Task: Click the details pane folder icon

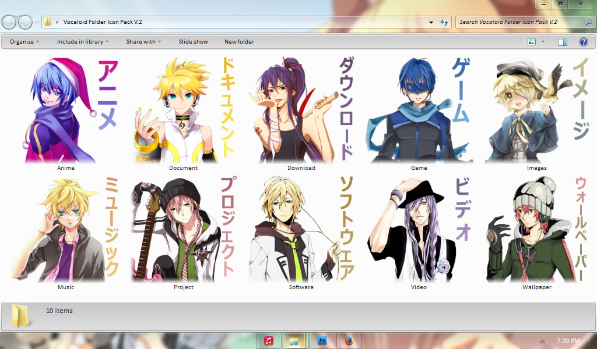Action: tap(20, 316)
